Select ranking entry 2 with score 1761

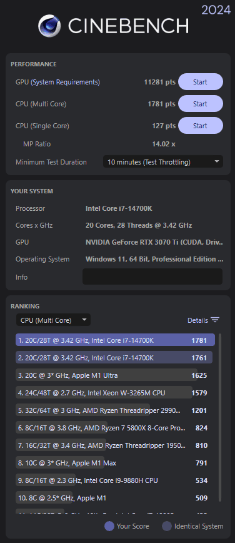click(x=114, y=358)
